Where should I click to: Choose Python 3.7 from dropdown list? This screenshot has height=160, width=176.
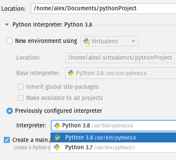click(x=113, y=148)
